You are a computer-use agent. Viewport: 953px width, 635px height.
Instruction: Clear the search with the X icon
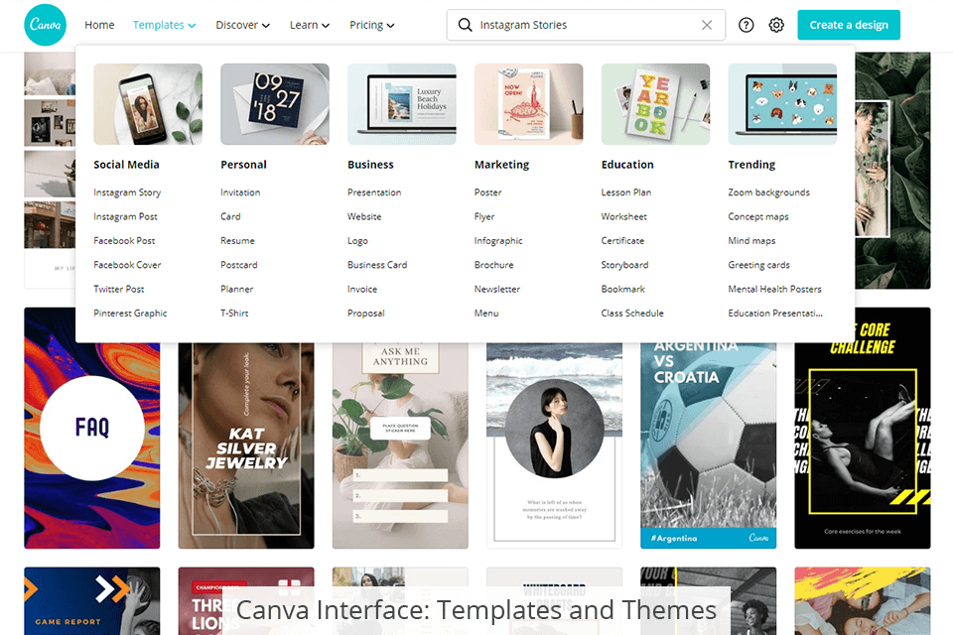[706, 25]
